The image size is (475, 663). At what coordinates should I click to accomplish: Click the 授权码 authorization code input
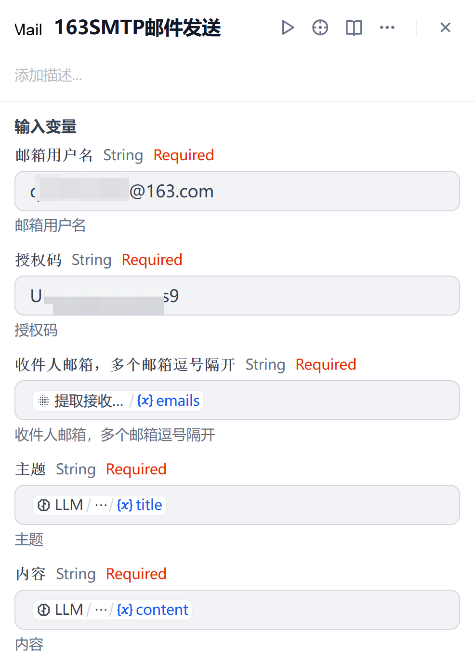(289, 296)
